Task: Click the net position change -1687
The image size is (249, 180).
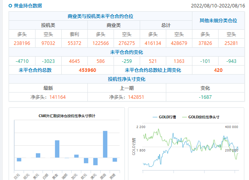Action: coord(205,97)
